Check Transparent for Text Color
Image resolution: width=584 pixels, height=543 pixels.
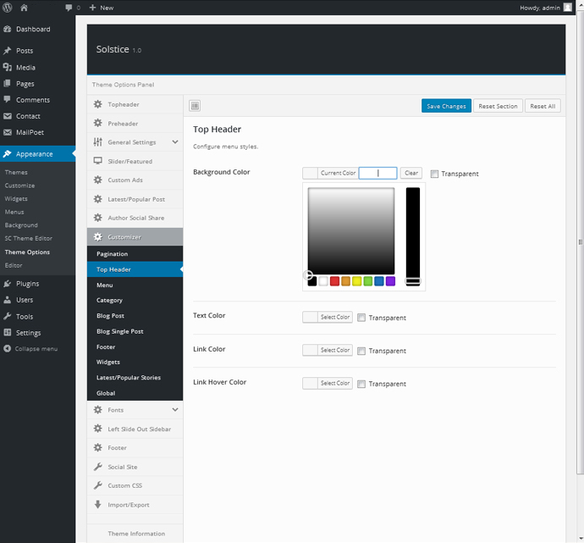coord(361,318)
